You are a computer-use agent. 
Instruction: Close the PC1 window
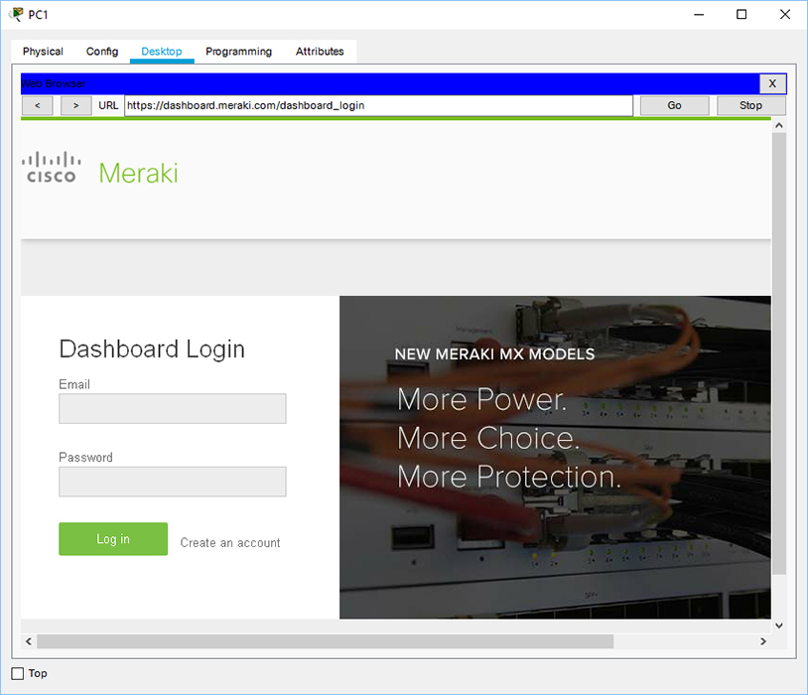(785, 15)
